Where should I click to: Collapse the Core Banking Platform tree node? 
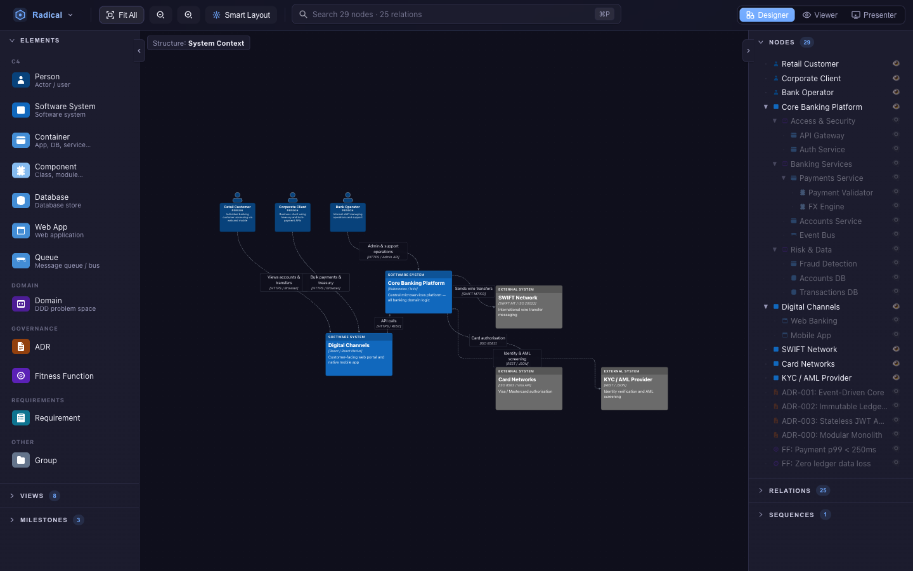[x=766, y=107]
